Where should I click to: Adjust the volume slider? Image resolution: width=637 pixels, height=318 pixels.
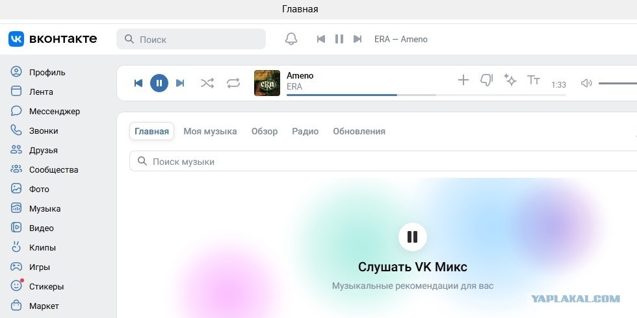coord(617,83)
